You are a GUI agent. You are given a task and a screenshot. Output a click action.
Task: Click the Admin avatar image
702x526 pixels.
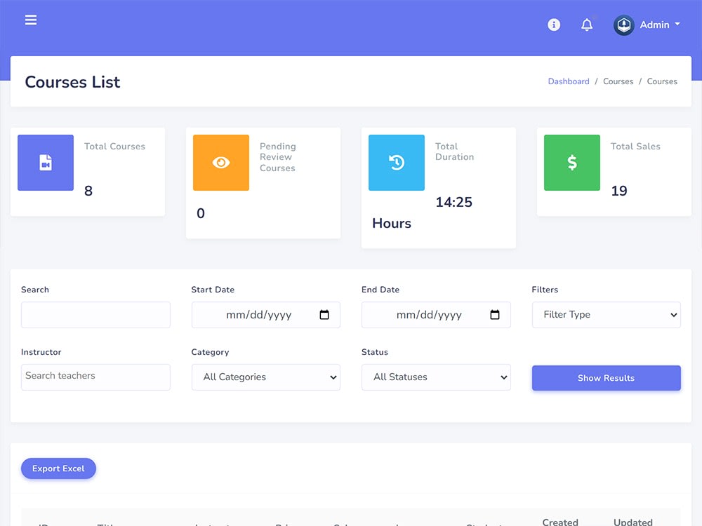pos(623,25)
